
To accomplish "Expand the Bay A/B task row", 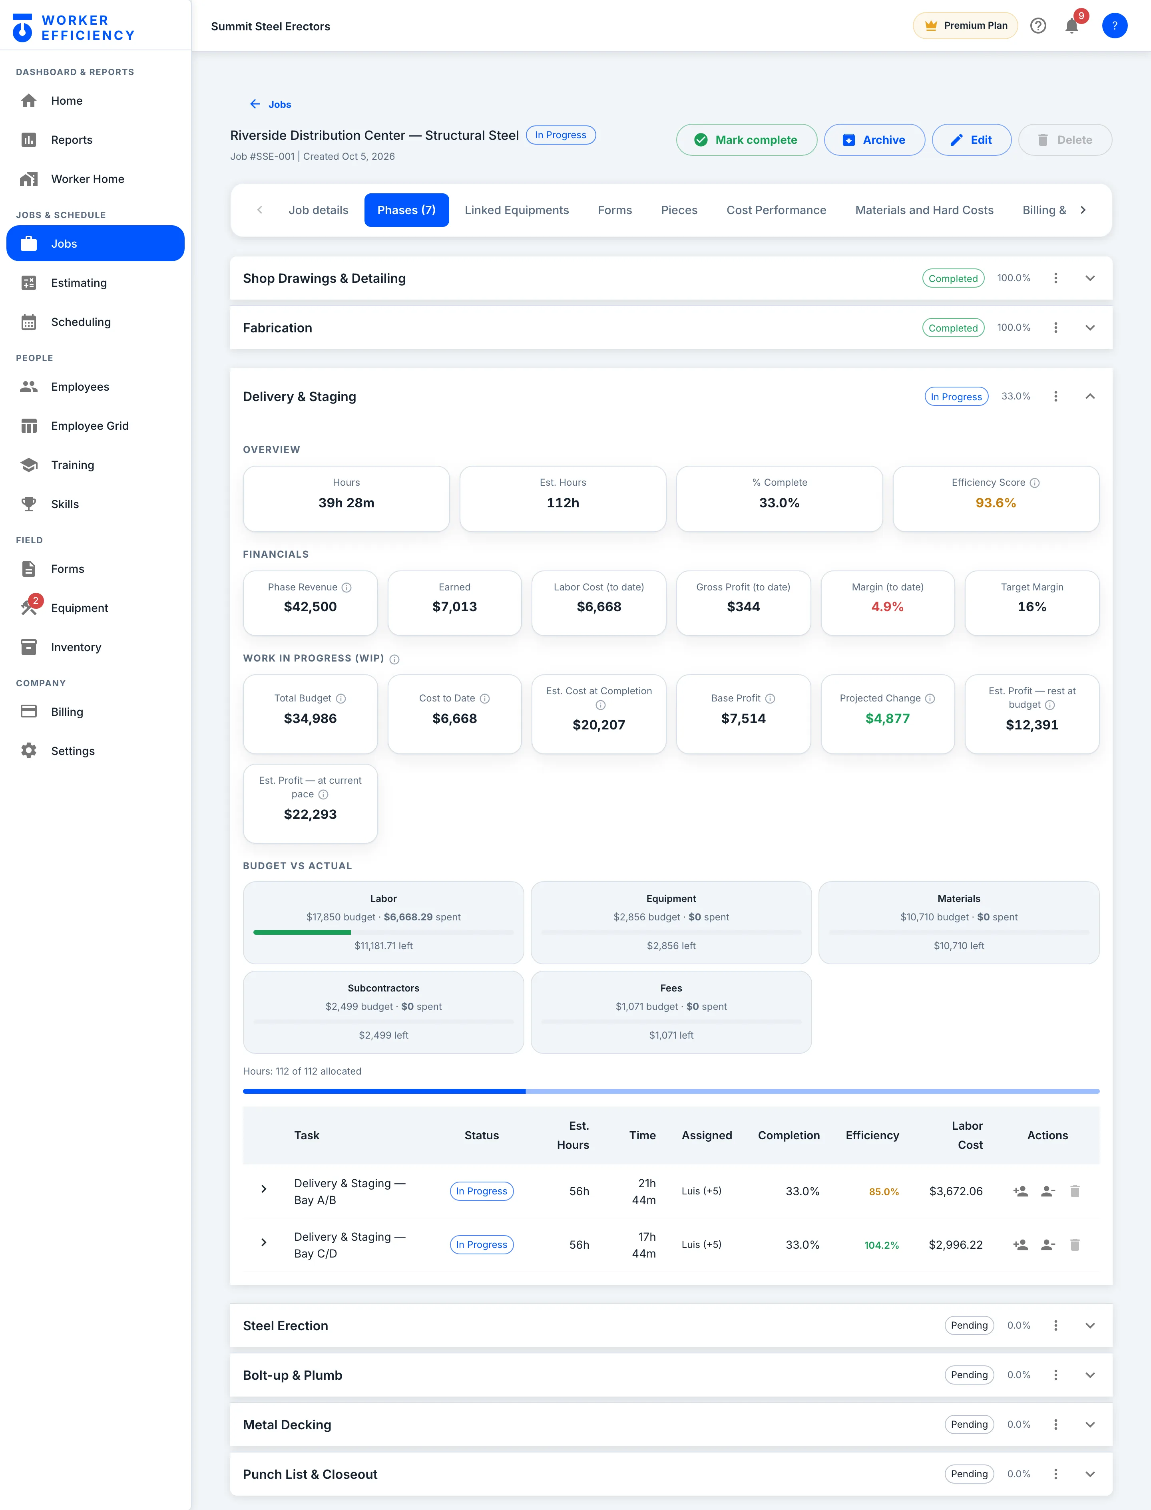I will pos(264,1189).
